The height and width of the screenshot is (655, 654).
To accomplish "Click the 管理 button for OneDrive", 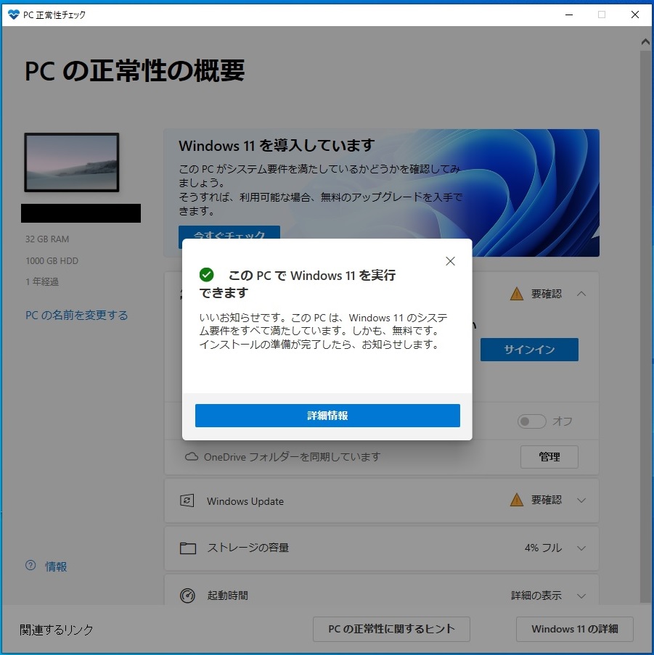I will [549, 456].
